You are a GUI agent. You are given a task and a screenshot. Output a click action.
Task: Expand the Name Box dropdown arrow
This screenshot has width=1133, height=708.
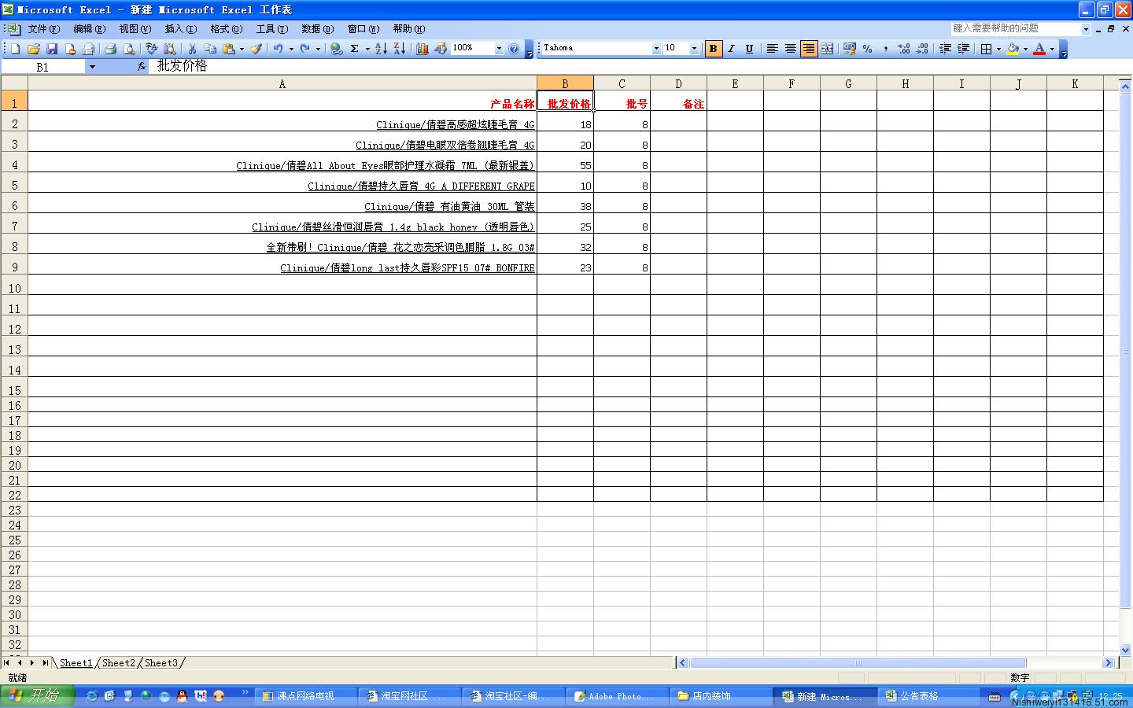point(92,67)
